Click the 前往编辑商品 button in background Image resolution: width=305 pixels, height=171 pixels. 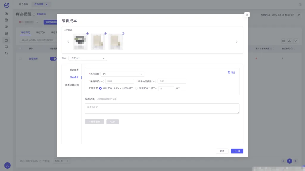click(x=51, y=22)
